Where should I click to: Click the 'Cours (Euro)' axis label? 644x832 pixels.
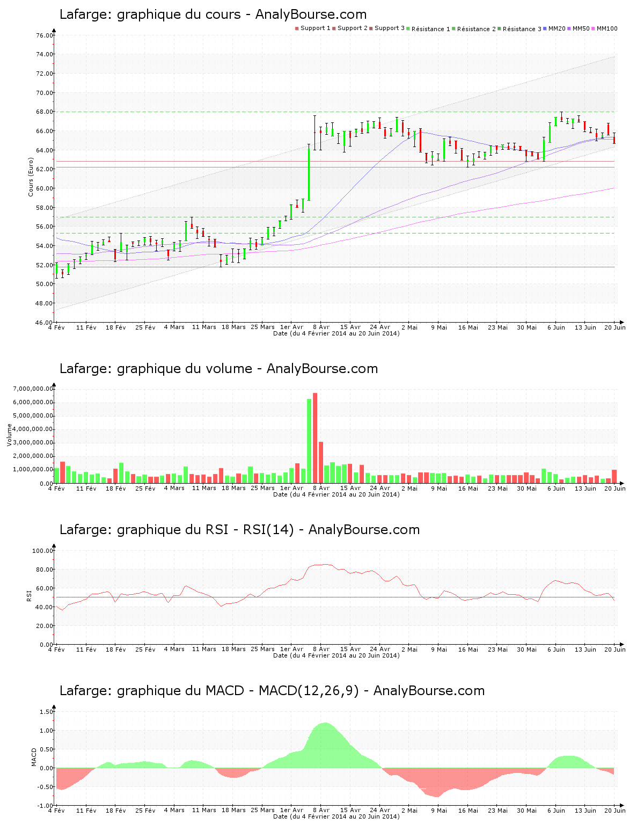tap(31, 177)
